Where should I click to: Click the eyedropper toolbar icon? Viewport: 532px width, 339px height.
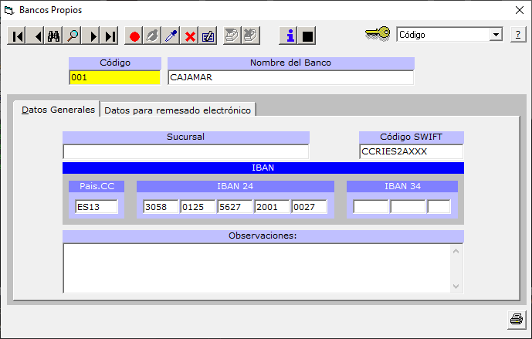[x=171, y=36]
